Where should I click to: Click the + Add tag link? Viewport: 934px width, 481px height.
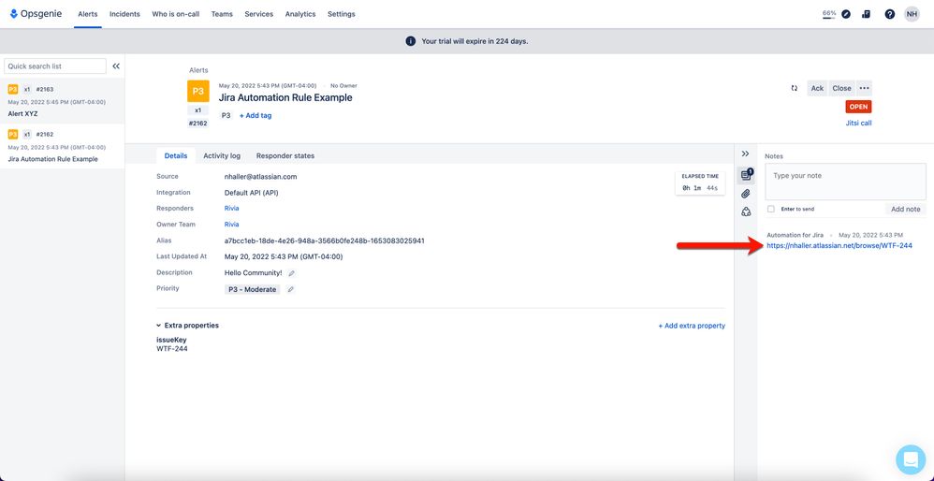[x=255, y=115]
